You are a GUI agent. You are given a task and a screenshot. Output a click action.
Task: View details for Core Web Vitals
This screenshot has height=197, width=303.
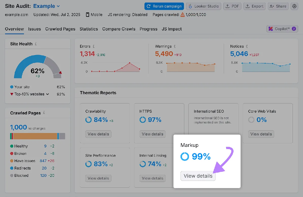point(261,134)
